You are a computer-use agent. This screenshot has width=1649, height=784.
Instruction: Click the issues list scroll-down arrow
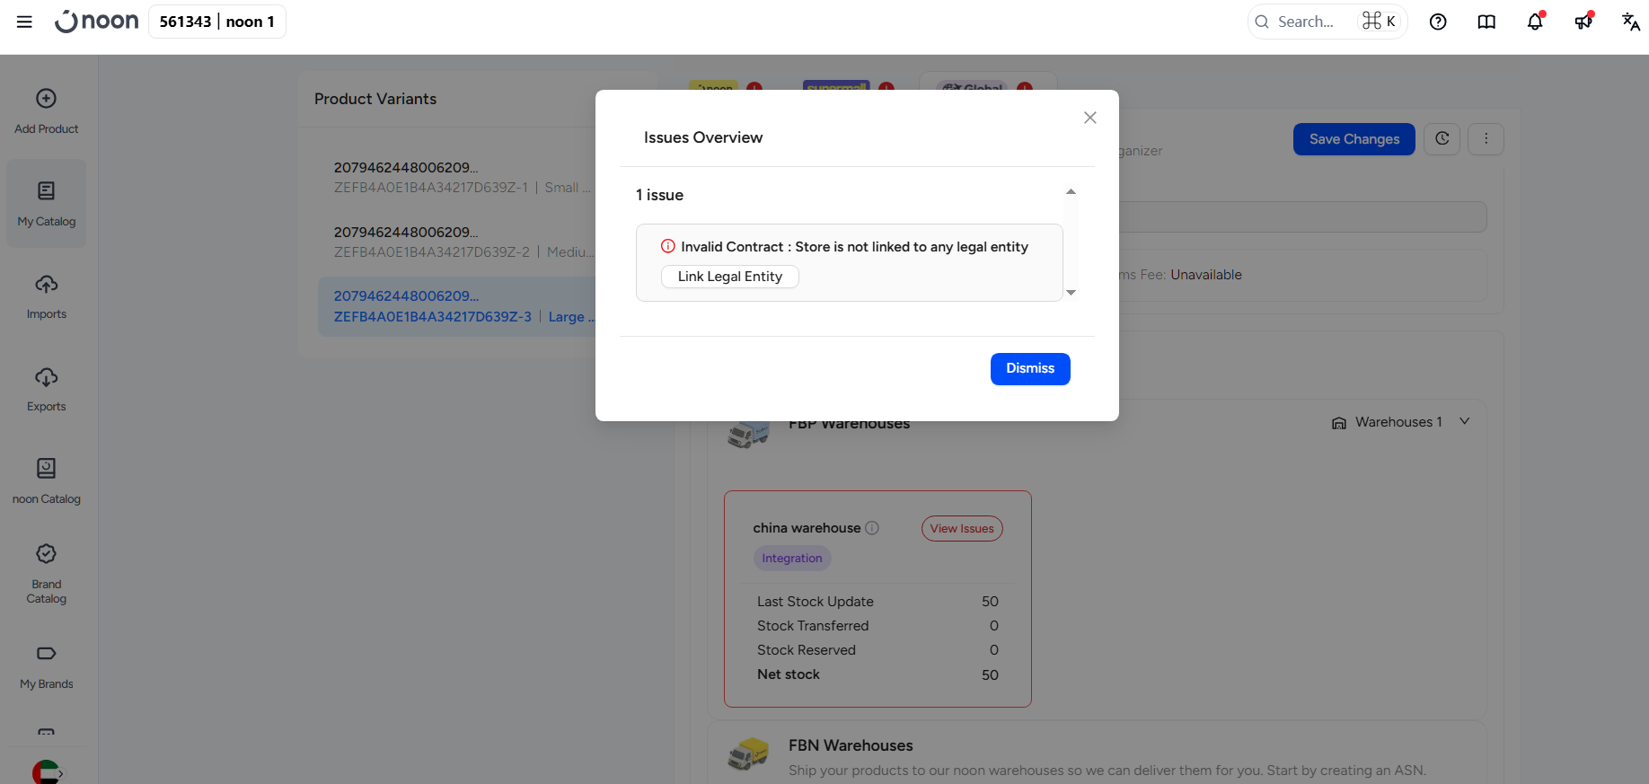point(1071,293)
